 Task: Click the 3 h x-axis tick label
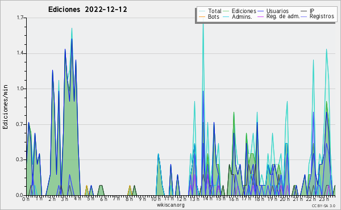[65, 199]
